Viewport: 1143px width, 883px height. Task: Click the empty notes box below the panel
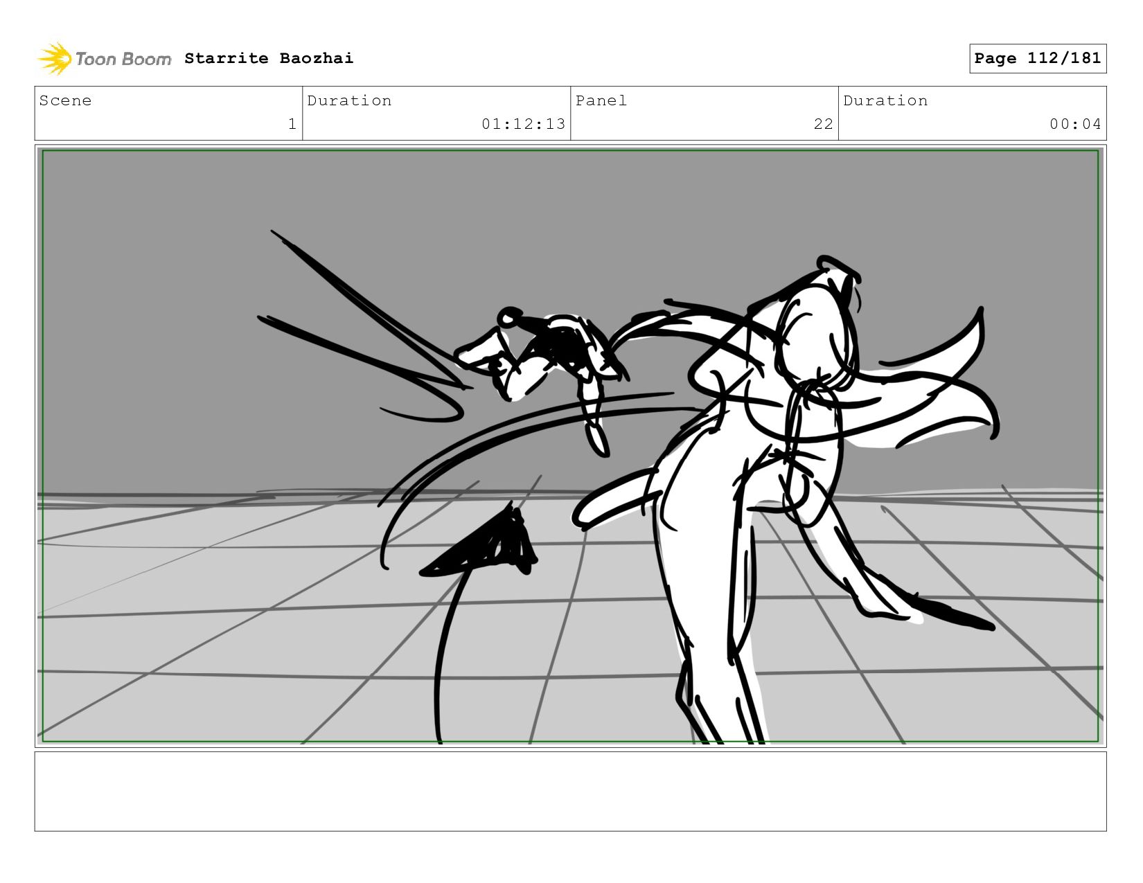(571, 792)
